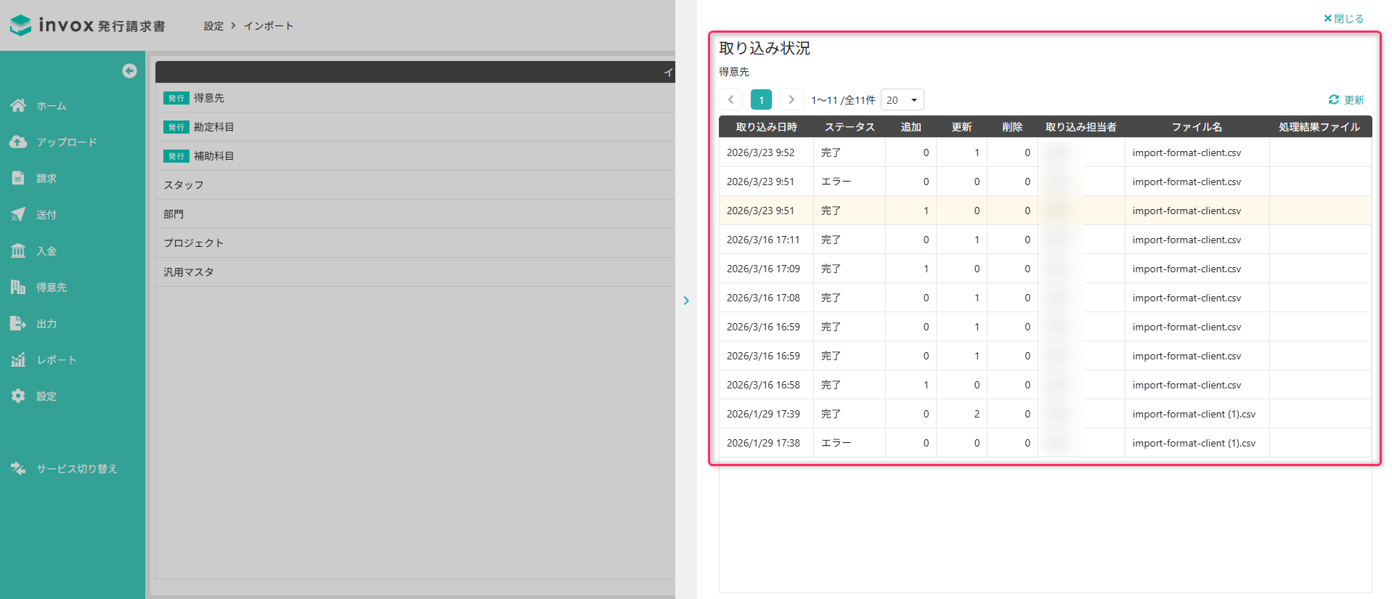Viewport: 1392px width, 599px height.
Task: Open the 得意先 building icon in sidebar
Action: tap(18, 287)
